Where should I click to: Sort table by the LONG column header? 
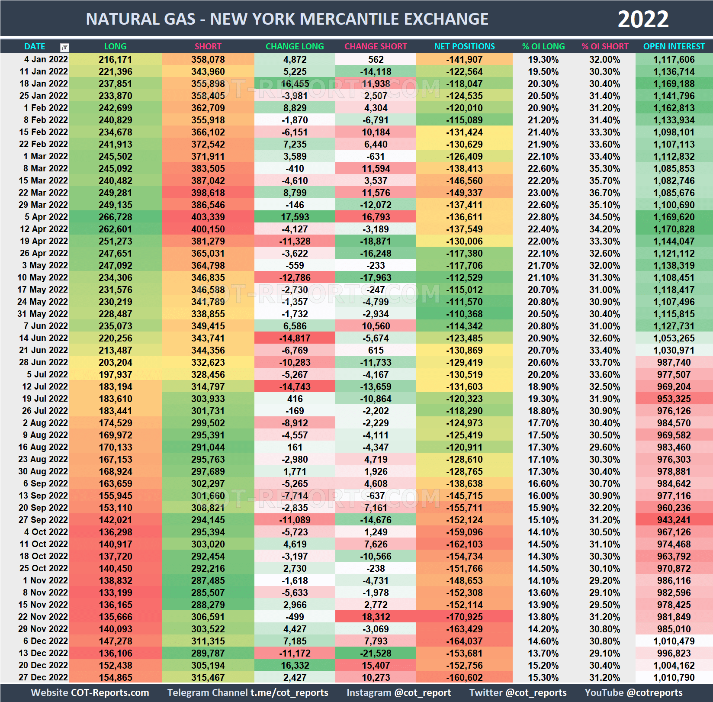coord(115,46)
